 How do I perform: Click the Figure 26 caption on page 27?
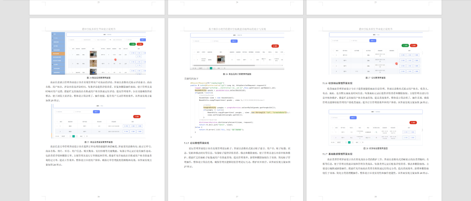tap(237, 74)
